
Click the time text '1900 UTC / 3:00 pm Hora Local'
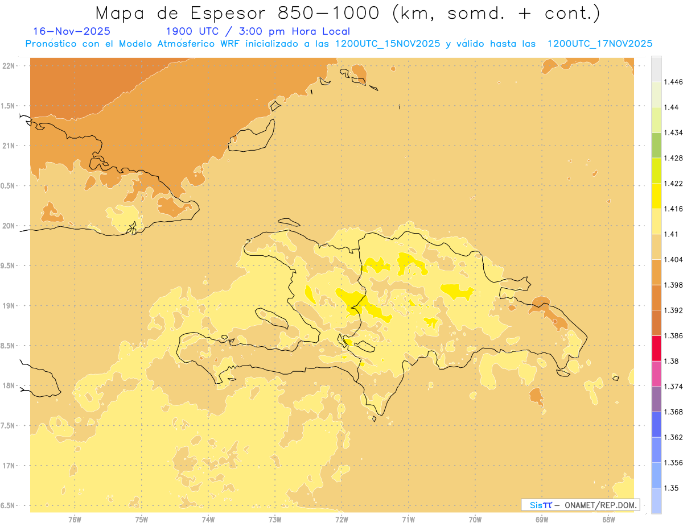(x=257, y=31)
